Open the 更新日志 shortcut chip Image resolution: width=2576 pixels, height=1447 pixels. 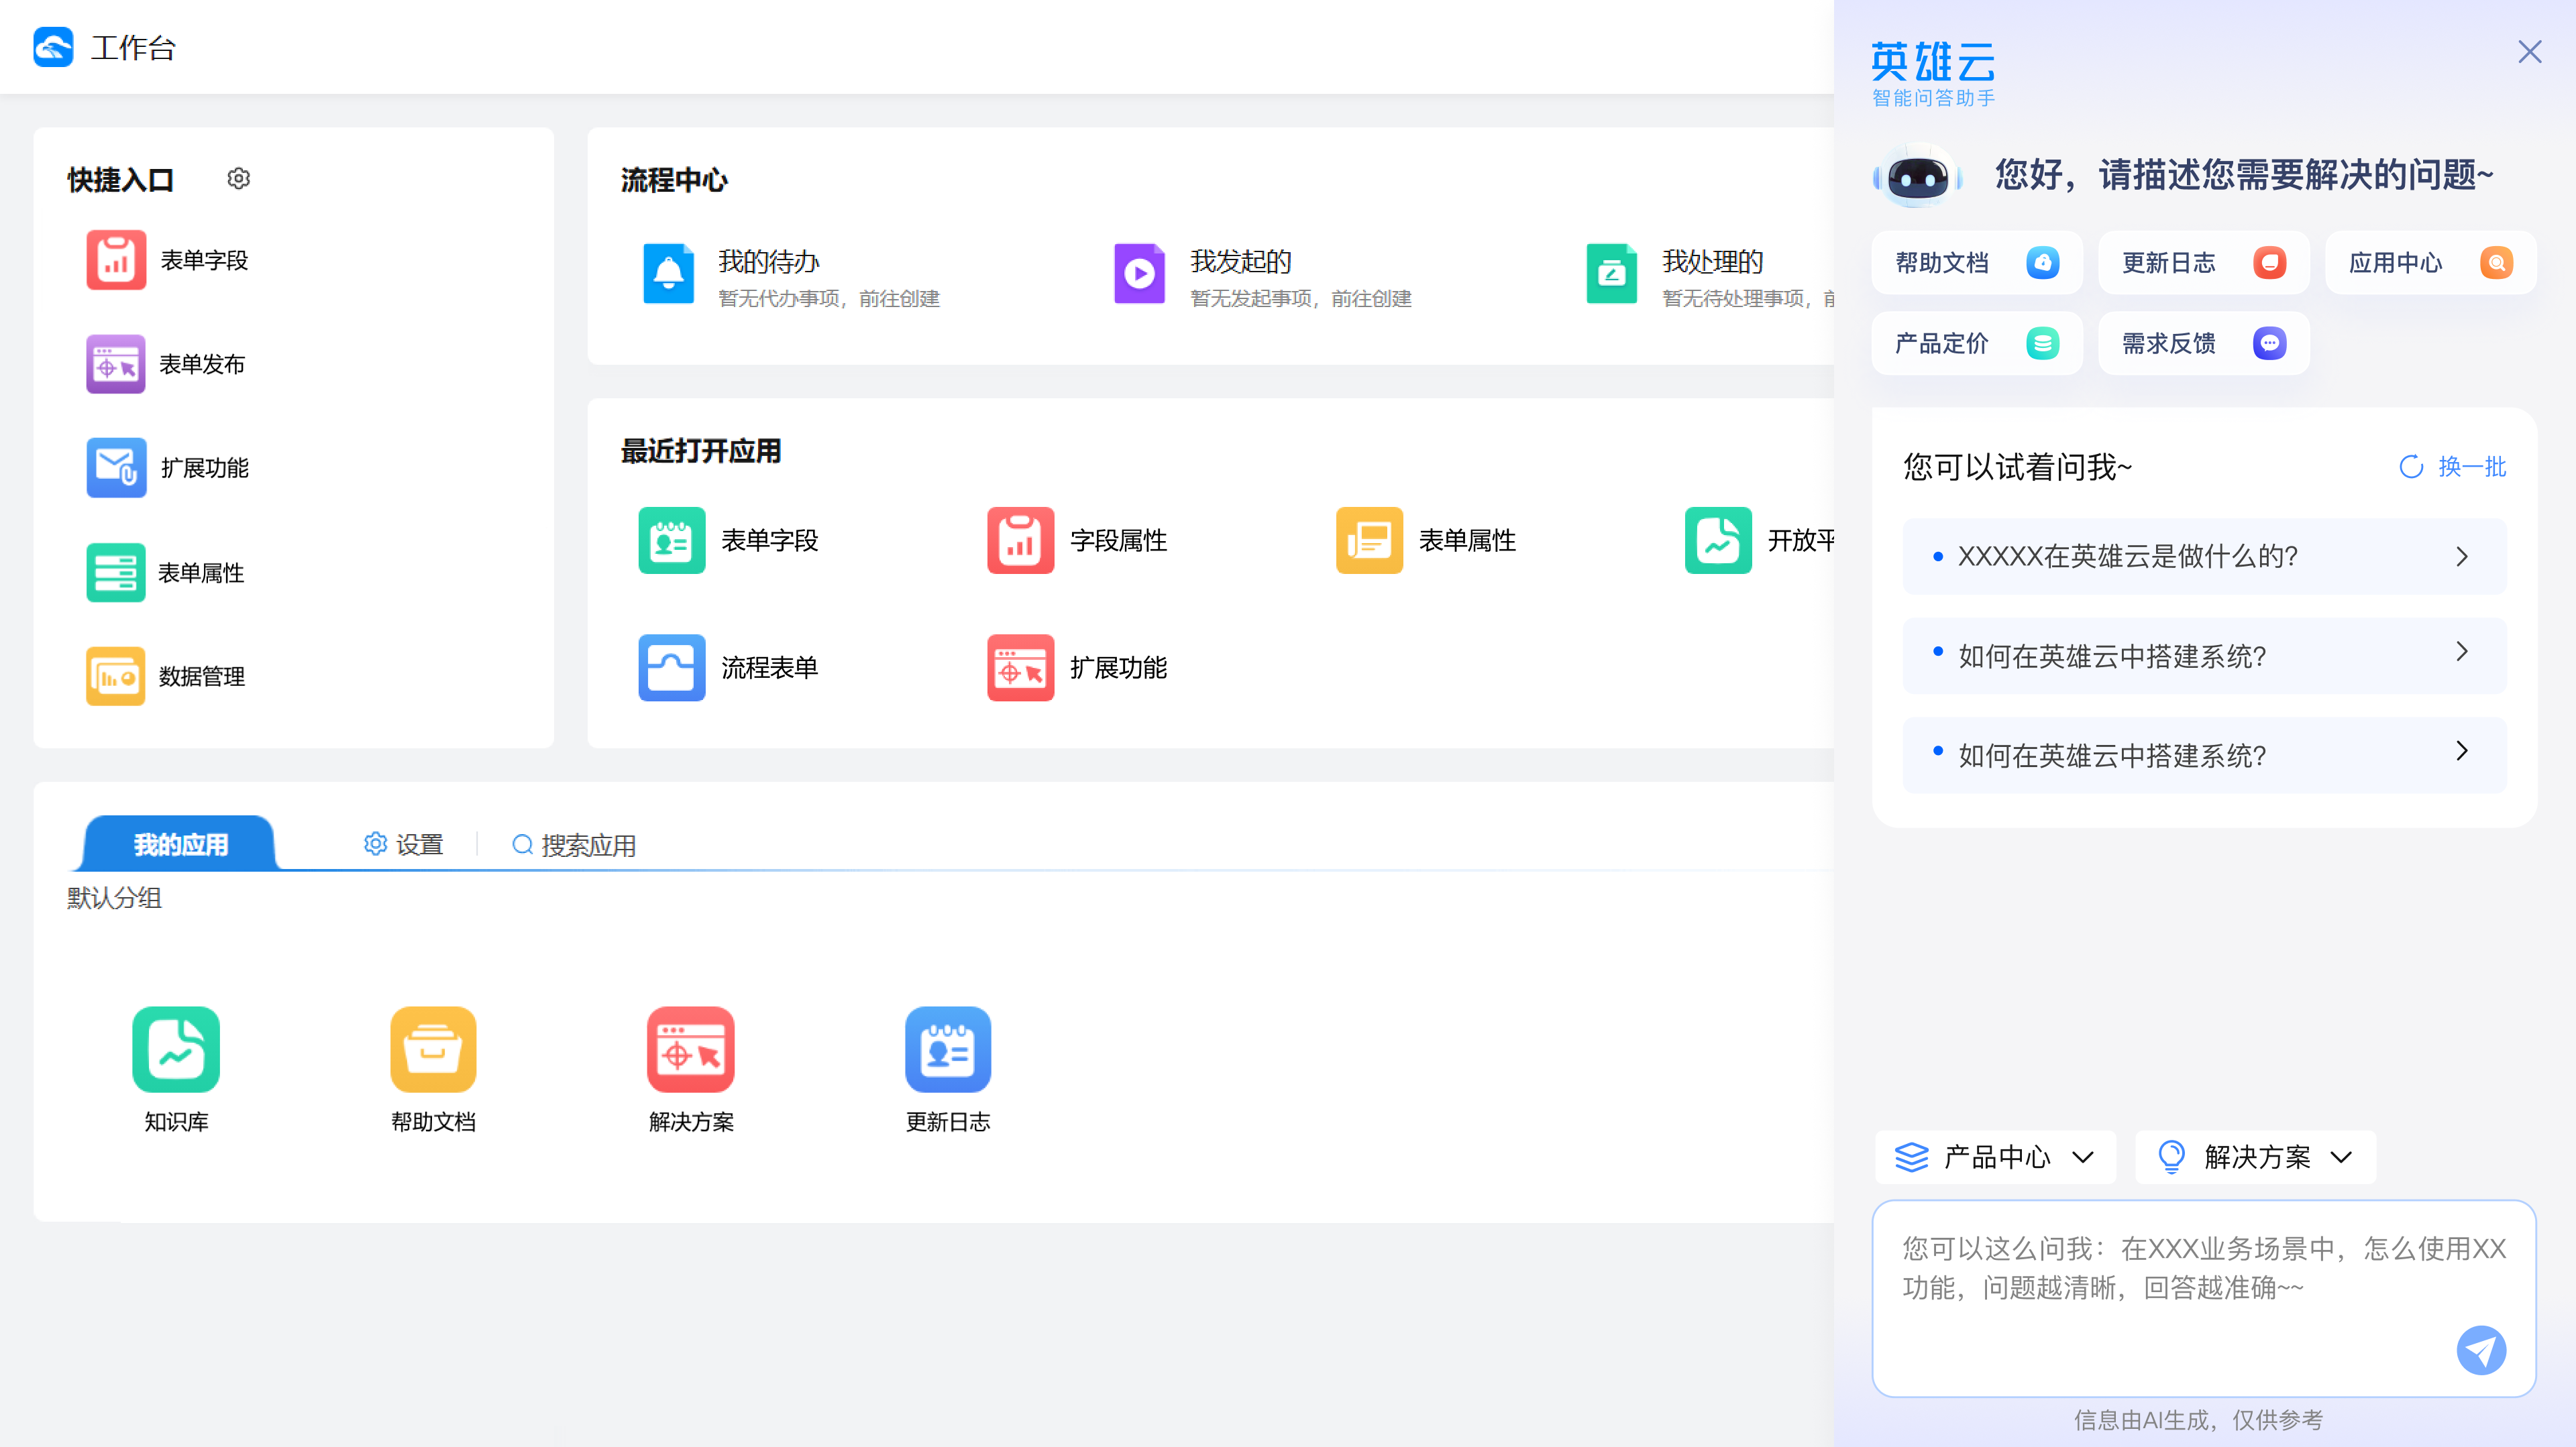[x=2204, y=263]
